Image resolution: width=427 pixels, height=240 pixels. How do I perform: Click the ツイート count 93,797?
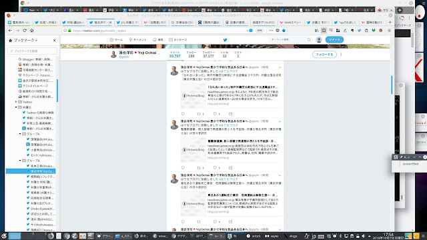tap(175, 55)
